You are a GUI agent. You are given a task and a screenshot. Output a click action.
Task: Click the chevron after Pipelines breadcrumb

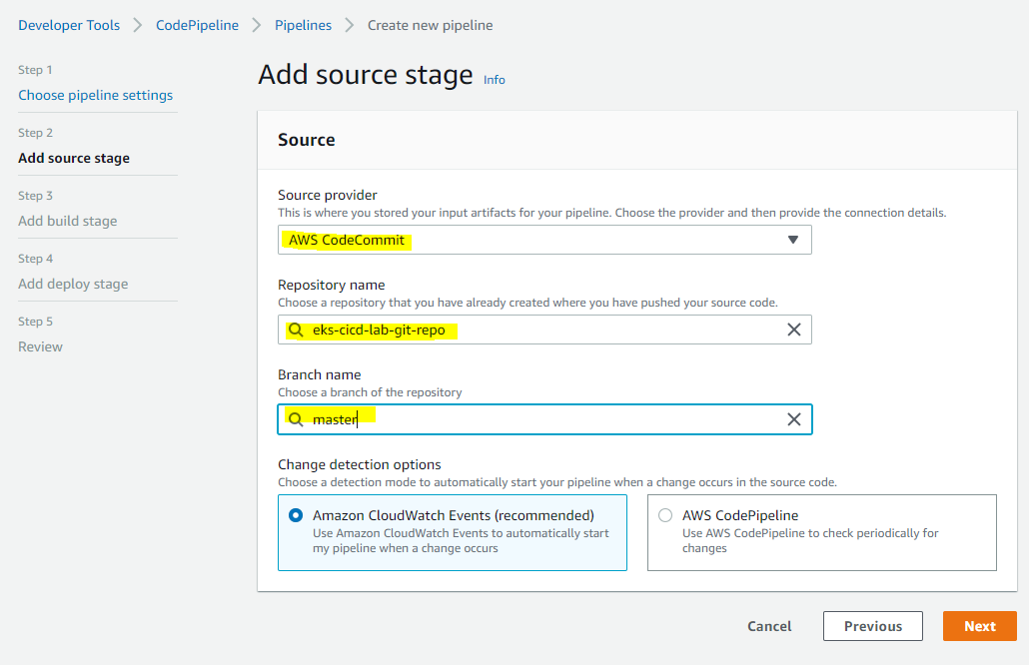point(350,26)
